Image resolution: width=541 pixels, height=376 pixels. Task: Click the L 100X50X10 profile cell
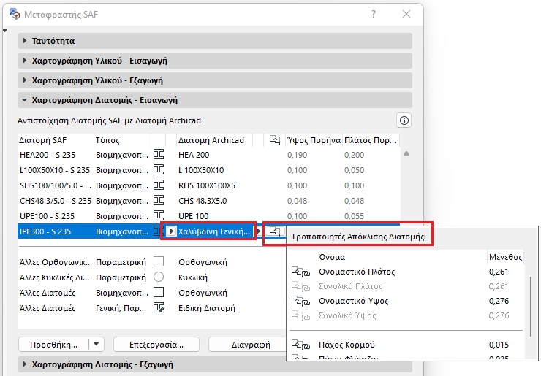point(201,170)
